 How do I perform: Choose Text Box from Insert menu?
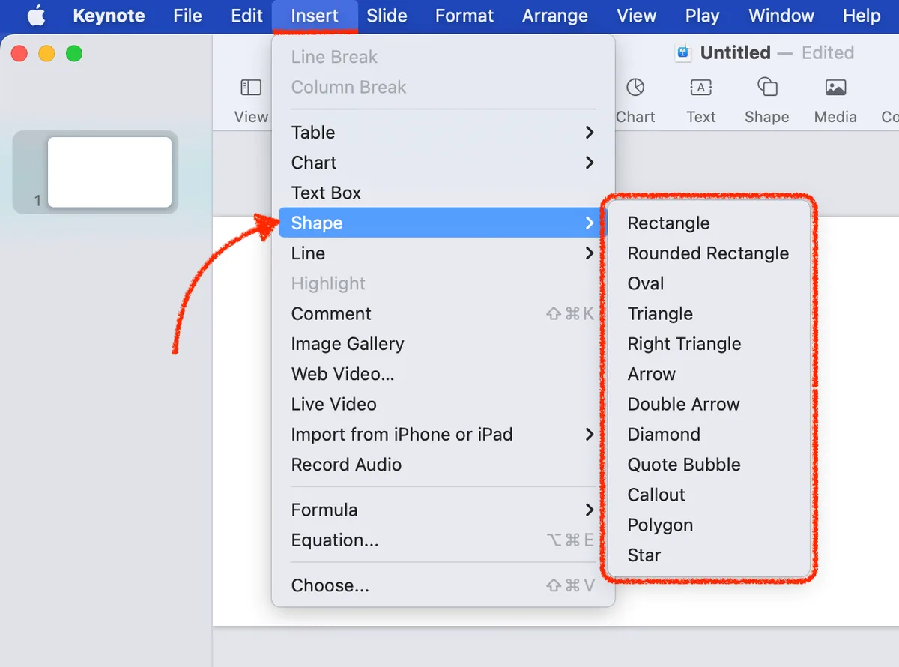443,193
